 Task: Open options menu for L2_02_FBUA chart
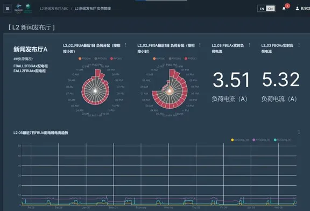point(125,45)
